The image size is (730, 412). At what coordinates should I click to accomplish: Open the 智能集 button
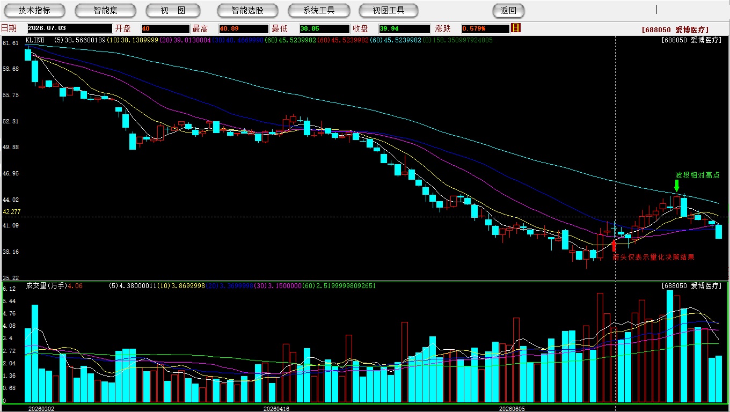pos(105,10)
